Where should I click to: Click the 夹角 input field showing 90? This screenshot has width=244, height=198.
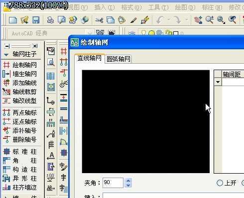click(113, 183)
